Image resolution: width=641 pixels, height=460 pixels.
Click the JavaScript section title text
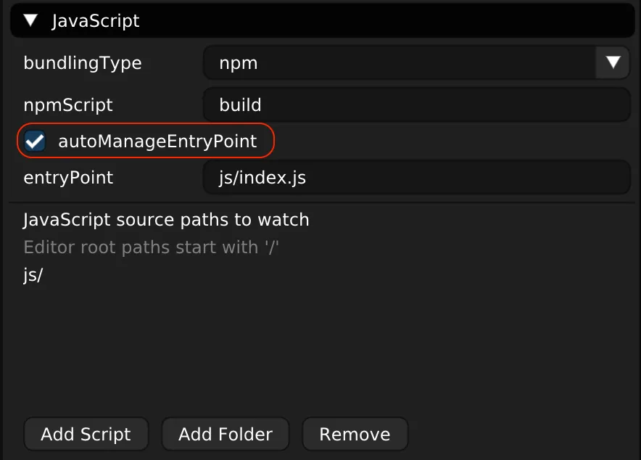[94, 20]
